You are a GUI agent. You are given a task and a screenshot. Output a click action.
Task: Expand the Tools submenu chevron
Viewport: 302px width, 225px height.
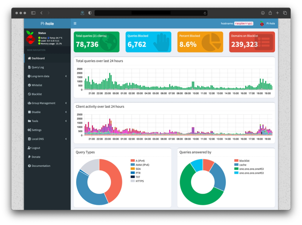pyautogui.click(x=66, y=121)
